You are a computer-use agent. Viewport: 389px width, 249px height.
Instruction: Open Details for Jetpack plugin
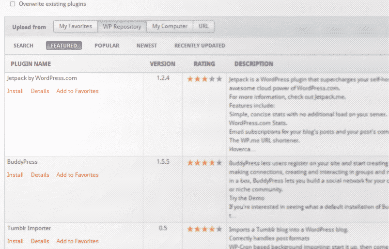40,91
